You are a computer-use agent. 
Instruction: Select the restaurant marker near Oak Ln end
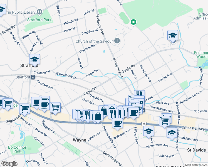(x=139, y=94)
